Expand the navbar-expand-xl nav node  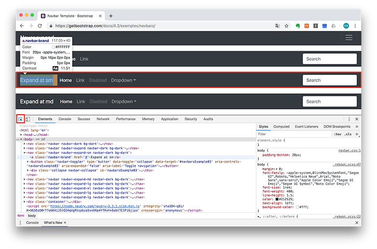tap(24, 188)
